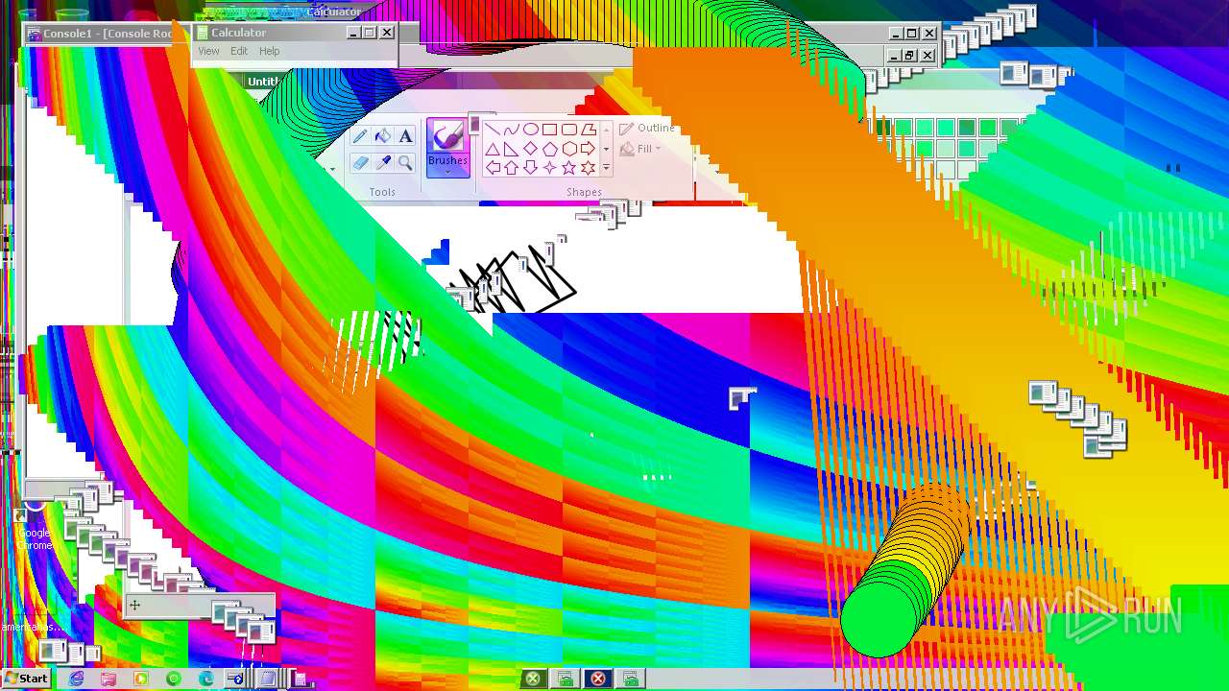Select the Fill with color bucket tool

pyautogui.click(x=382, y=136)
